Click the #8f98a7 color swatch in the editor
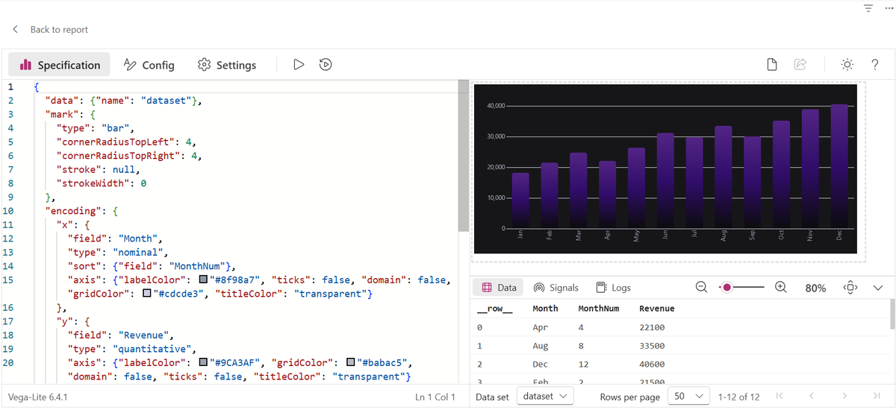This screenshot has width=896, height=410. pyautogui.click(x=204, y=280)
